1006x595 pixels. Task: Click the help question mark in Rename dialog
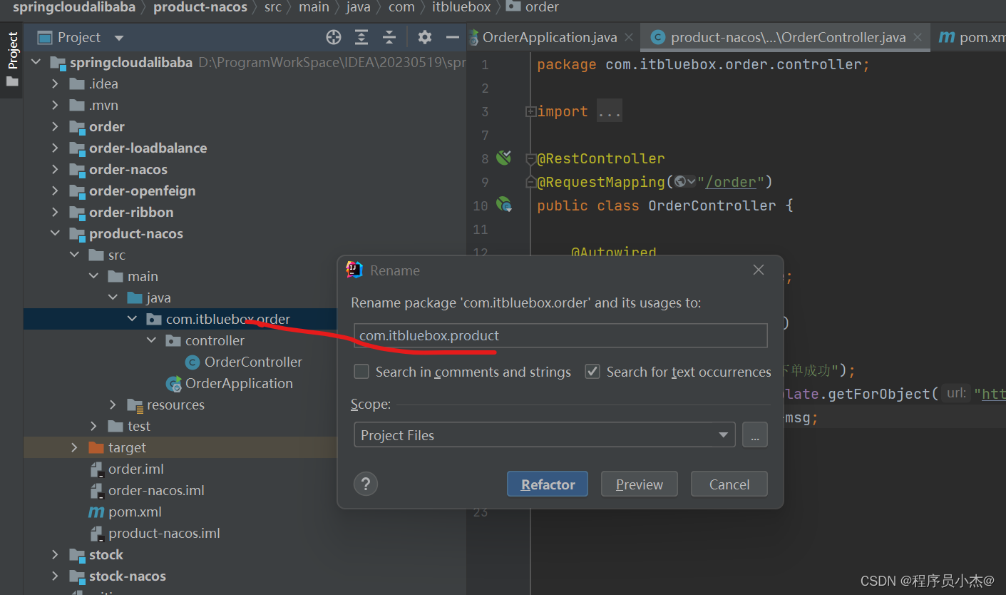pyautogui.click(x=366, y=484)
